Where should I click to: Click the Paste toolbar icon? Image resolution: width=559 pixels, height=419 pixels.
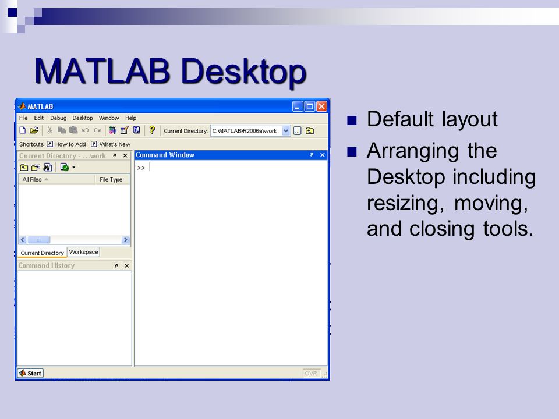click(x=73, y=130)
